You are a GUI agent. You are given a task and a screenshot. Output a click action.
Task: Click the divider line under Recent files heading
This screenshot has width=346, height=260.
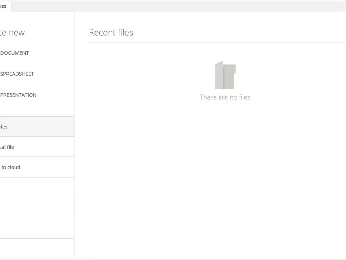coord(216,42)
